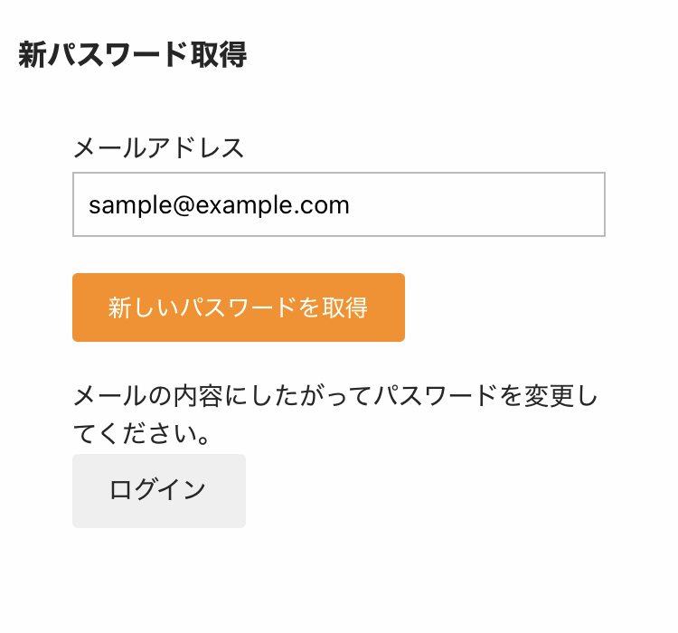Click the button below the password instructions
Screen dimensions: 678x633
(159, 490)
